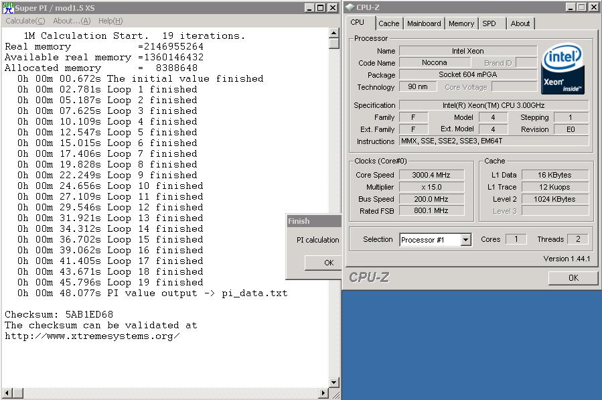Click the vertical scrollbar thumb in Super PI

pos(333,43)
